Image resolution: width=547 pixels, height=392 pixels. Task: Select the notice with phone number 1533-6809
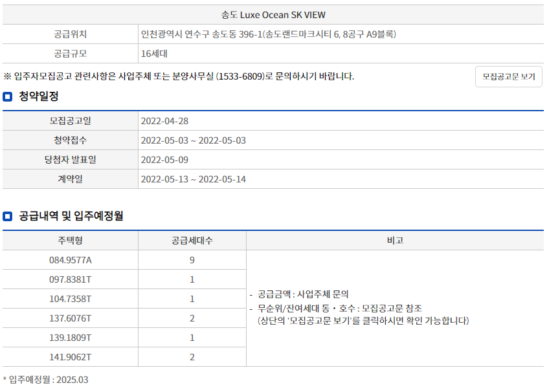coord(179,76)
